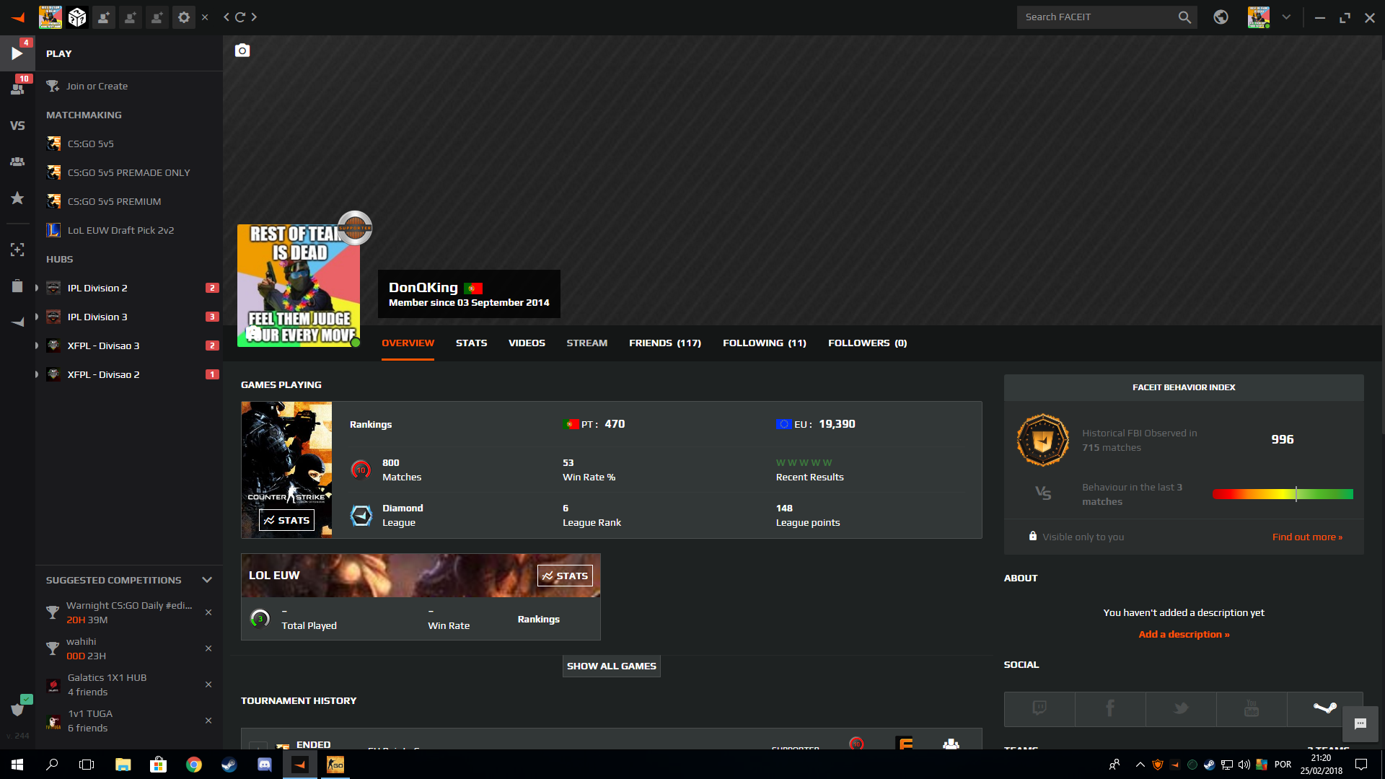Image resolution: width=1385 pixels, height=779 pixels.
Task: Collapse the Suggested Competitions section
Action: coord(207,580)
